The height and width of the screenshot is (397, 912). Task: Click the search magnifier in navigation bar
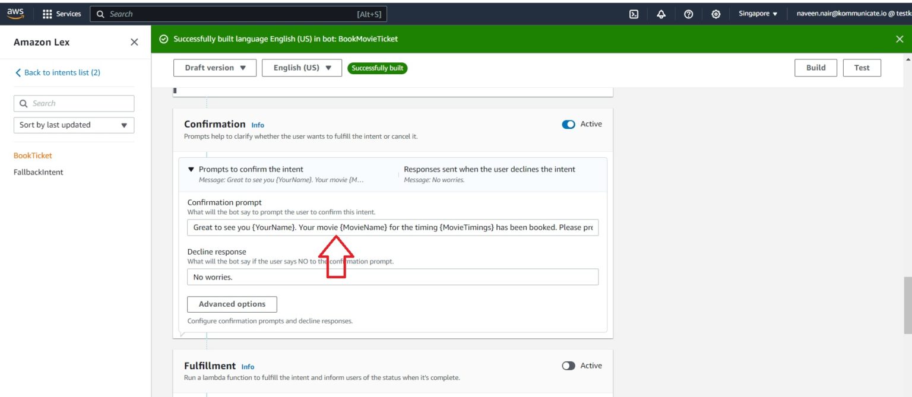[100, 13]
